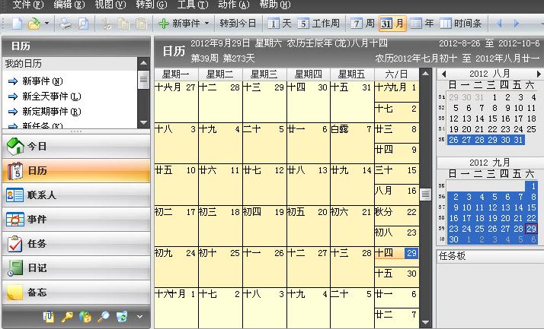Select day 12 in 九月 mini calendar
This screenshot has width=544, height=329.
point(493,207)
